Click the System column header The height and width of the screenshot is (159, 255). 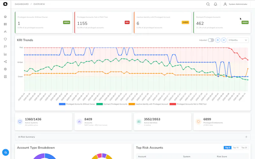pos(187,156)
